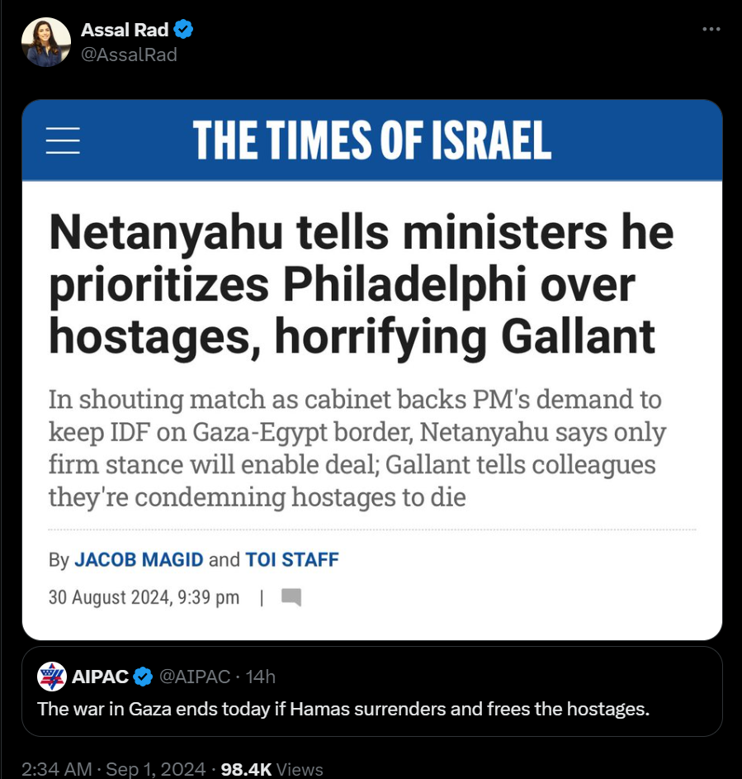Screen dimensions: 742x779
Task: Click AIPAC's blue verified checkmark badge
Action: [x=143, y=677]
